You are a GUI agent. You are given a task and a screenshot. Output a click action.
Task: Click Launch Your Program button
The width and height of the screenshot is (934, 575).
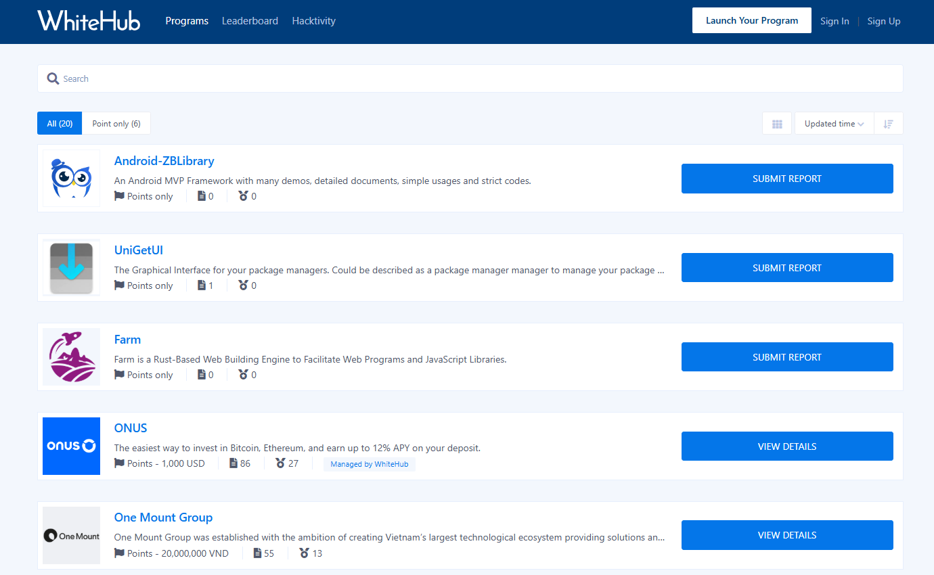tap(752, 20)
